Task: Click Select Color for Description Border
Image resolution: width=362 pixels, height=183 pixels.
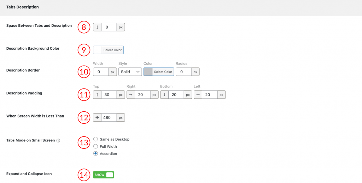Action: coord(163,72)
